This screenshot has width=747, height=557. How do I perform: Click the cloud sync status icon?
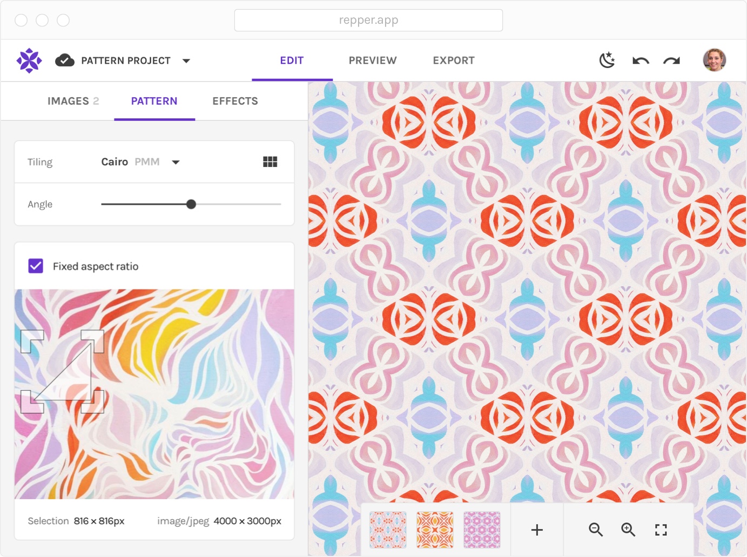click(65, 60)
